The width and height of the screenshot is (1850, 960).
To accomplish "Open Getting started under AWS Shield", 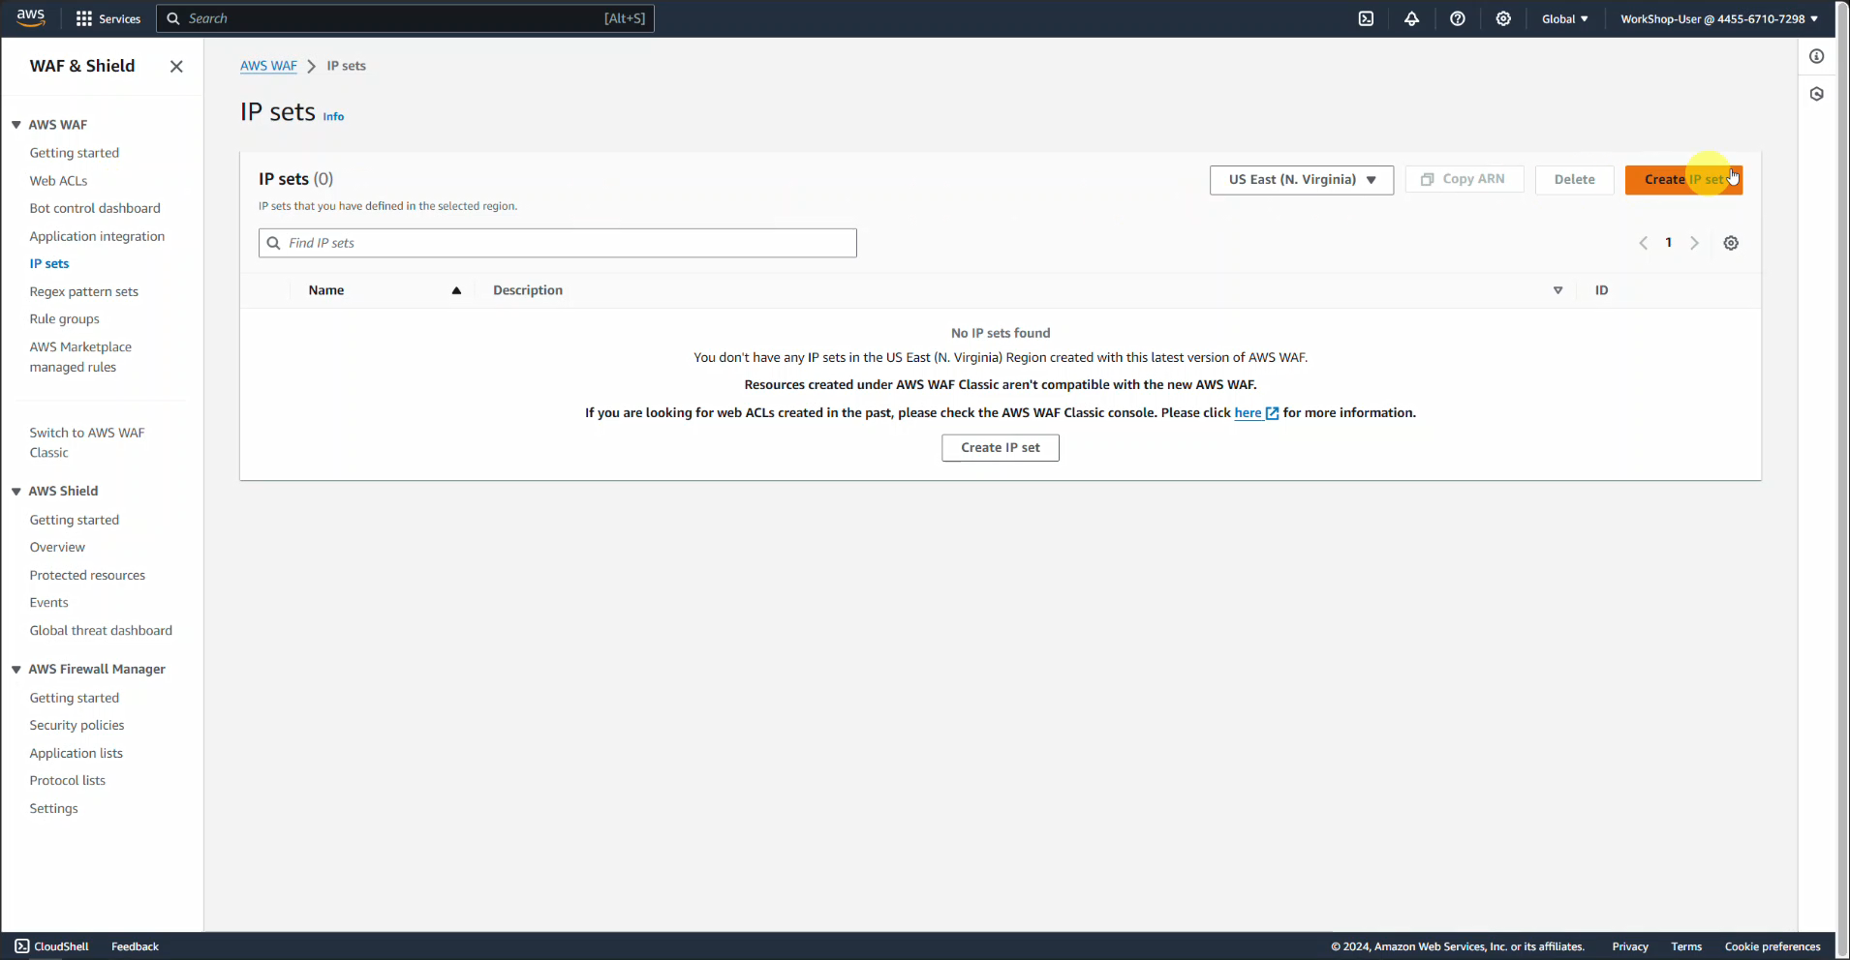I will 75,520.
